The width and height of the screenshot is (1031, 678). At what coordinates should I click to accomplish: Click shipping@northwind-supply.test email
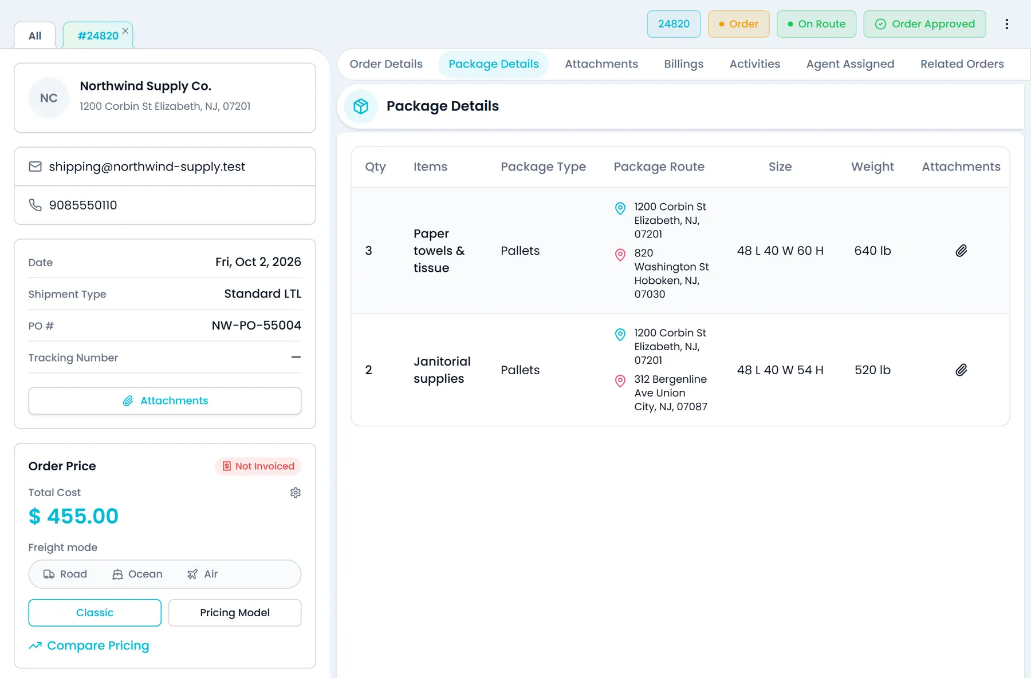coord(147,166)
